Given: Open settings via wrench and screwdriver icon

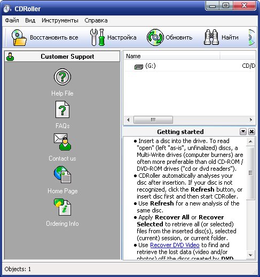Looking at the screenshot, I should (97, 37).
